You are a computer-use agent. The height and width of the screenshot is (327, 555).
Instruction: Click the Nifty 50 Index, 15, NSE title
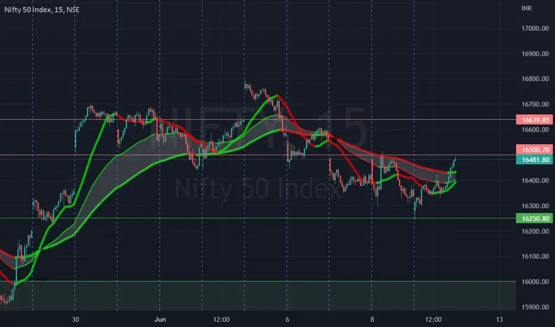point(42,10)
